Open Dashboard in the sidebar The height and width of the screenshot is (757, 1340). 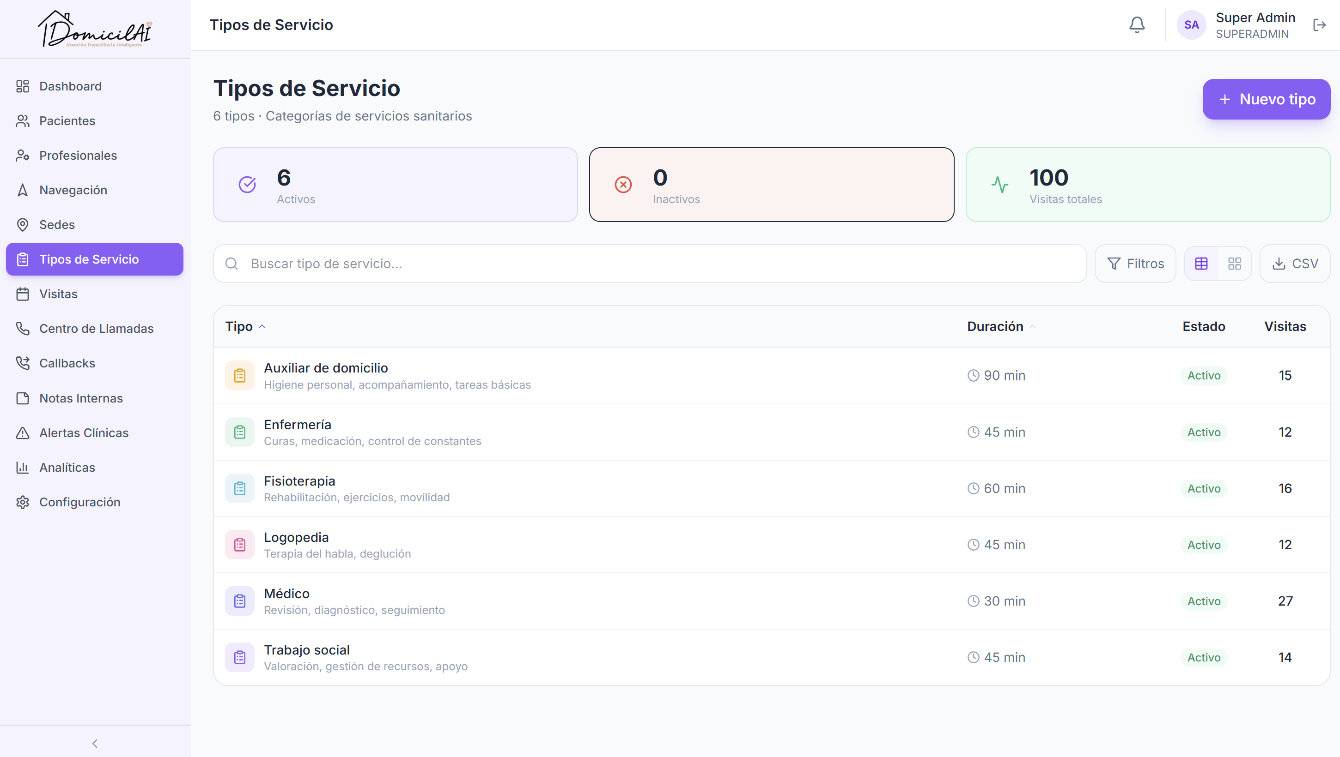(x=95, y=86)
